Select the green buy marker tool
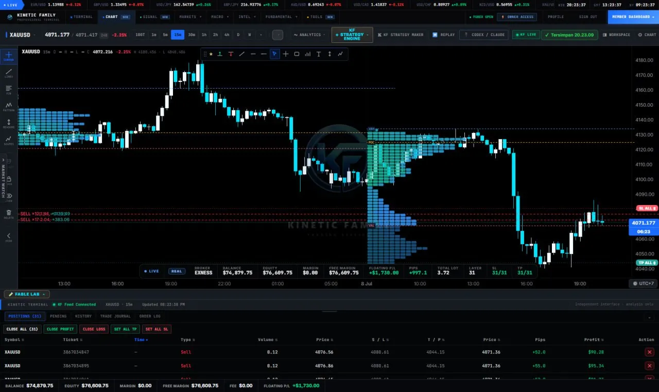The width and height of the screenshot is (659, 392). pyautogui.click(x=220, y=54)
